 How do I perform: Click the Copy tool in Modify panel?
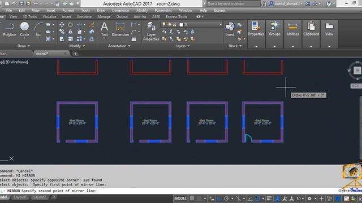tap(62, 32)
